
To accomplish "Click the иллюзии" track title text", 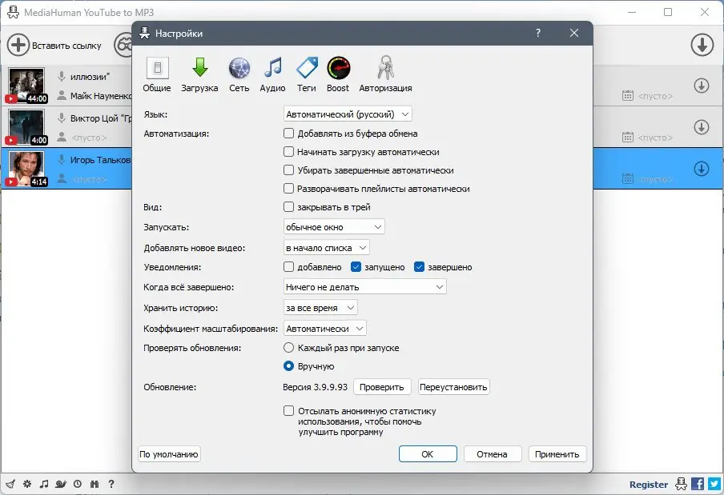I will coord(90,77).
